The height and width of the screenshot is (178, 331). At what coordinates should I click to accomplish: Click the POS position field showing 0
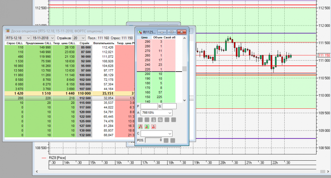pos(154,140)
